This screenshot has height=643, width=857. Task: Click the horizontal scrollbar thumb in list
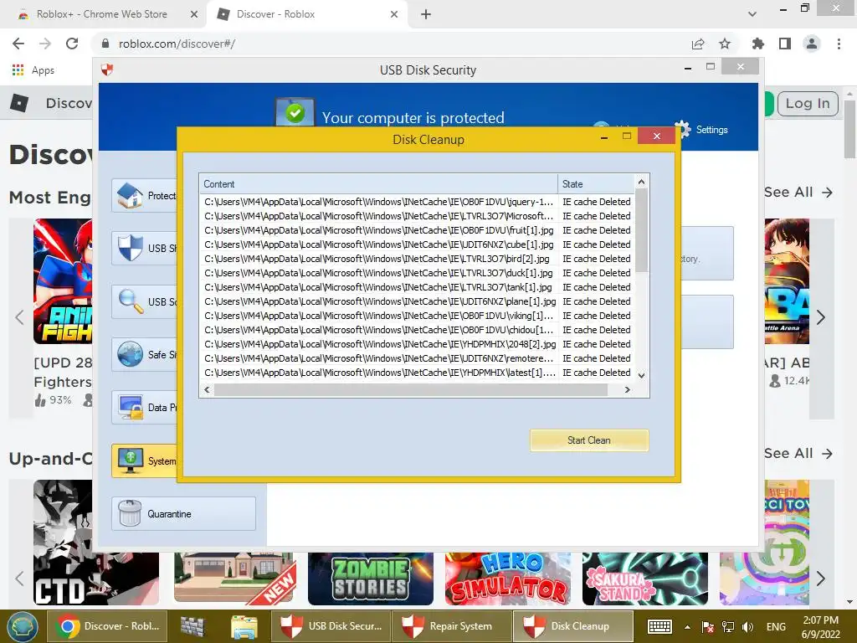[x=410, y=390]
